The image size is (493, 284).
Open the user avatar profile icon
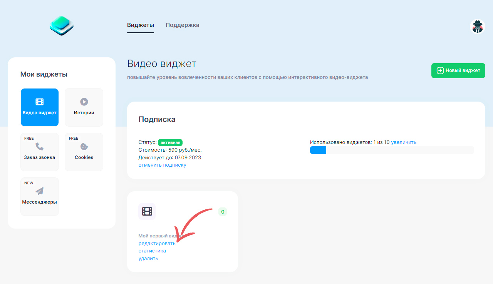[478, 27]
